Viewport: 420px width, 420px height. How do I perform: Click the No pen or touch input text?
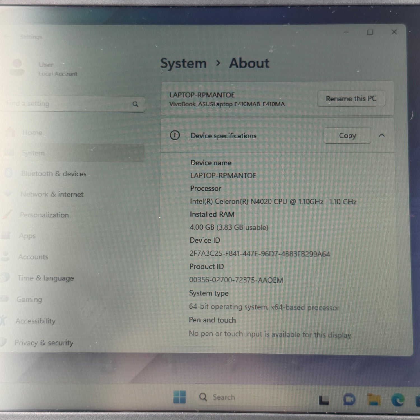270,334
